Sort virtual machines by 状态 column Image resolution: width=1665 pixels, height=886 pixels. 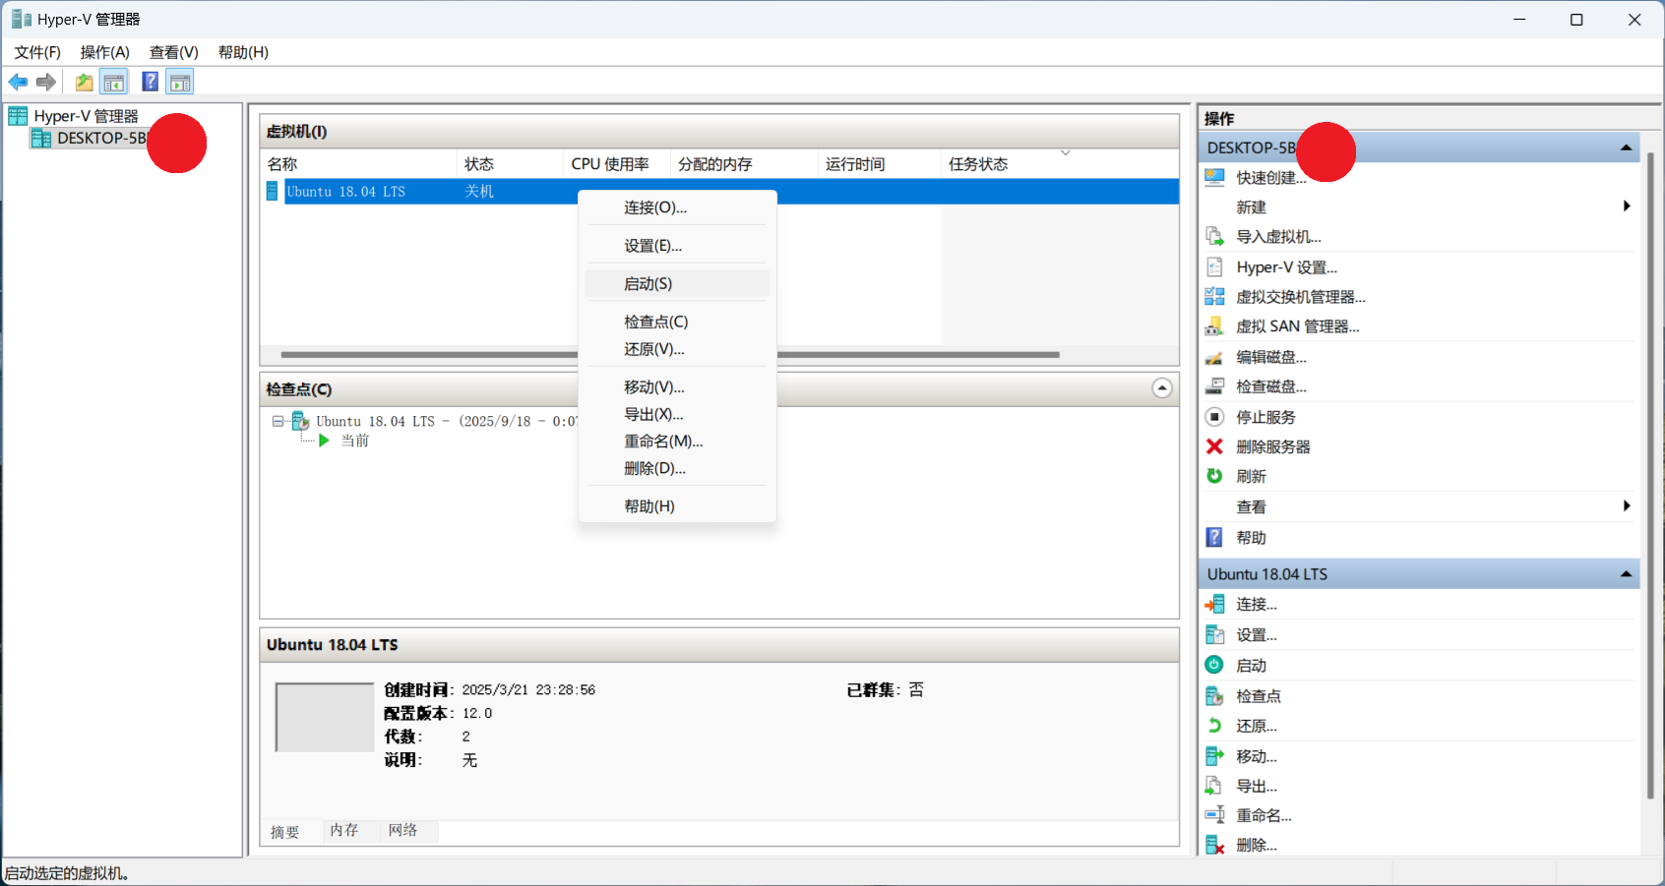[x=511, y=164]
